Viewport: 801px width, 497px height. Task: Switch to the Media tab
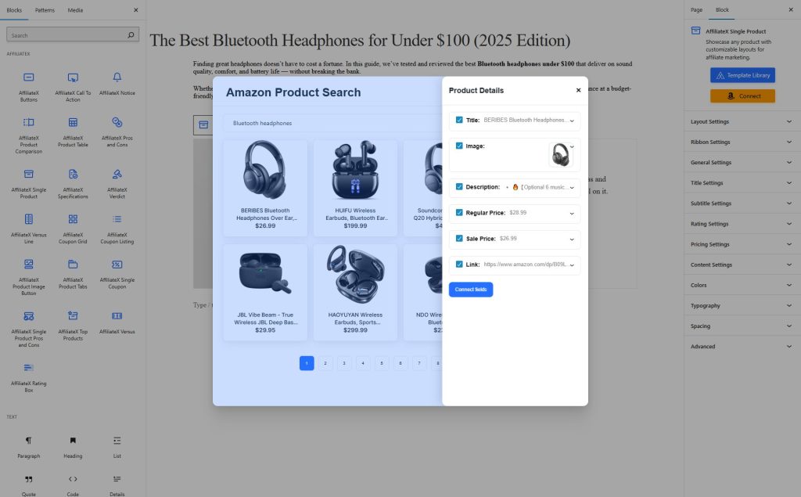click(x=75, y=10)
